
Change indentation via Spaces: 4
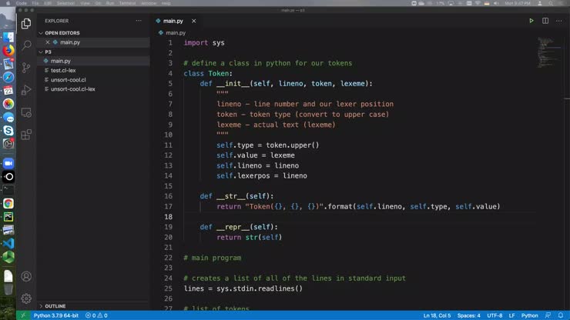pyautogui.click(x=468, y=315)
